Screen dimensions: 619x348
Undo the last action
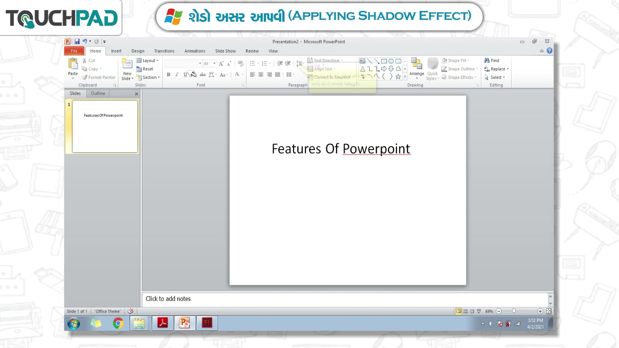[85, 42]
